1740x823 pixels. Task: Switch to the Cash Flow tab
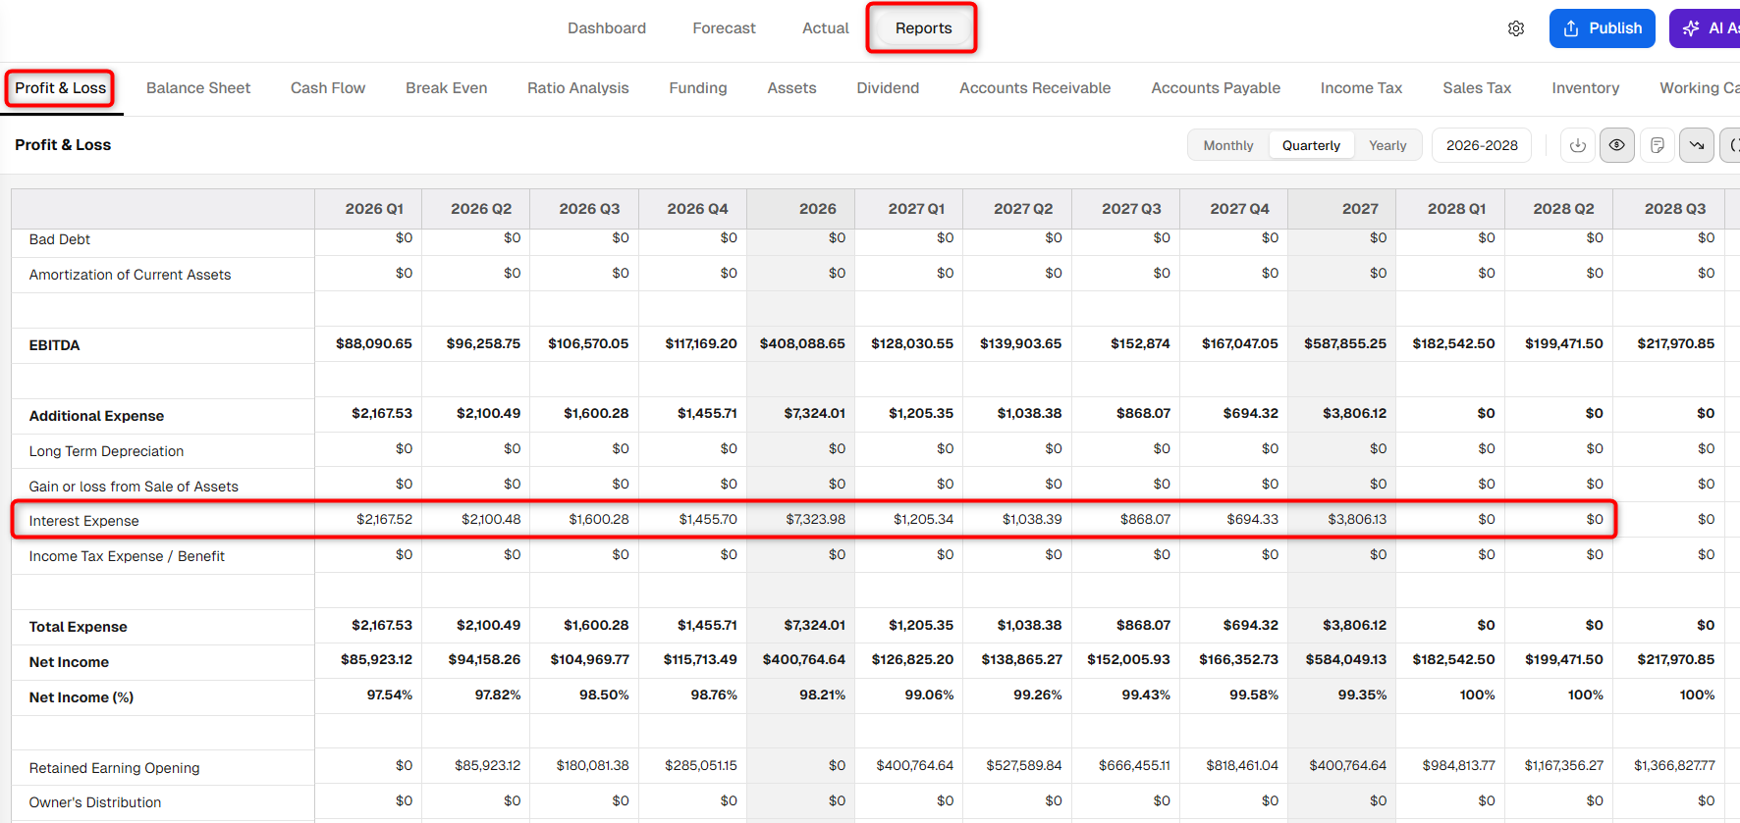(328, 88)
